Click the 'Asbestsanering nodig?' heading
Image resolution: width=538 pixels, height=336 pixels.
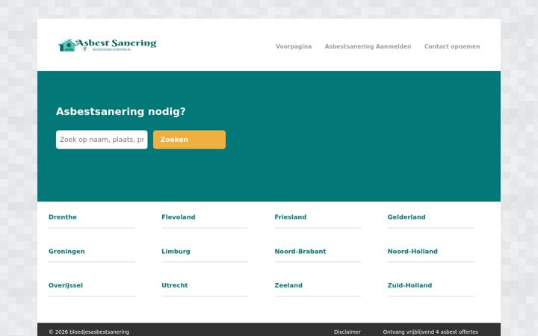(121, 112)
